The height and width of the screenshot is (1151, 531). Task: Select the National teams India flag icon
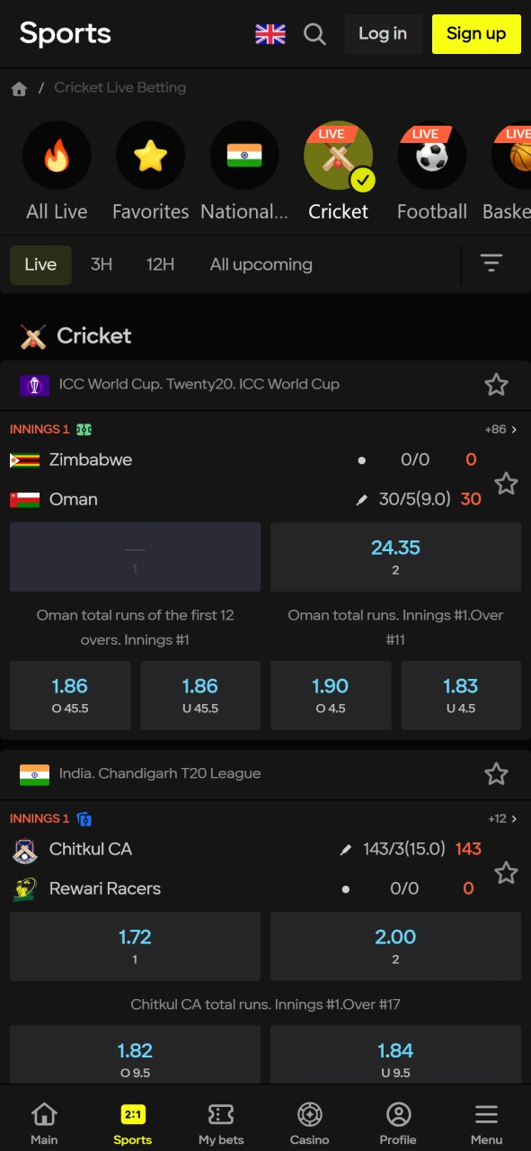[244, 155]
